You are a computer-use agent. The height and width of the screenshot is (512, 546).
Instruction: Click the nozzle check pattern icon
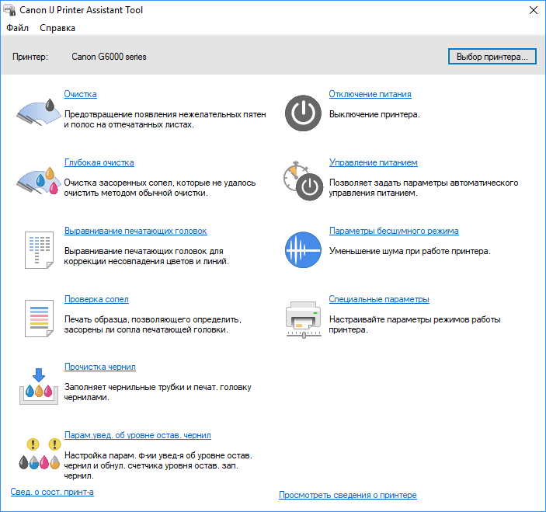coord(39,319)
